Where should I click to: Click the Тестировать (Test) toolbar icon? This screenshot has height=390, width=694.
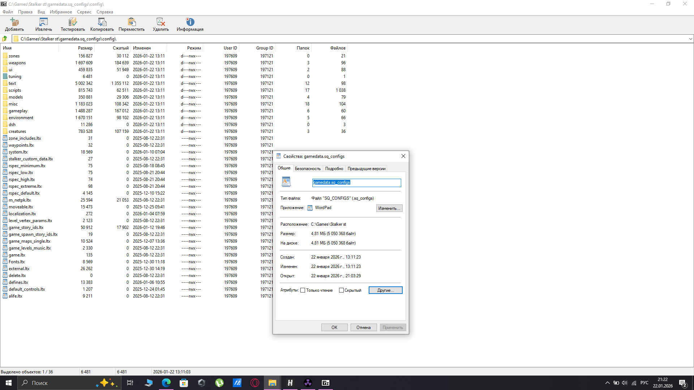(x=73, y=22)
